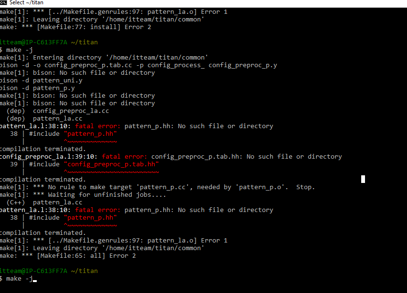Viewport: 407px width, 293px height.
Task: Click the 'bison -d pattern_uni.y' line
Action: 41,81
